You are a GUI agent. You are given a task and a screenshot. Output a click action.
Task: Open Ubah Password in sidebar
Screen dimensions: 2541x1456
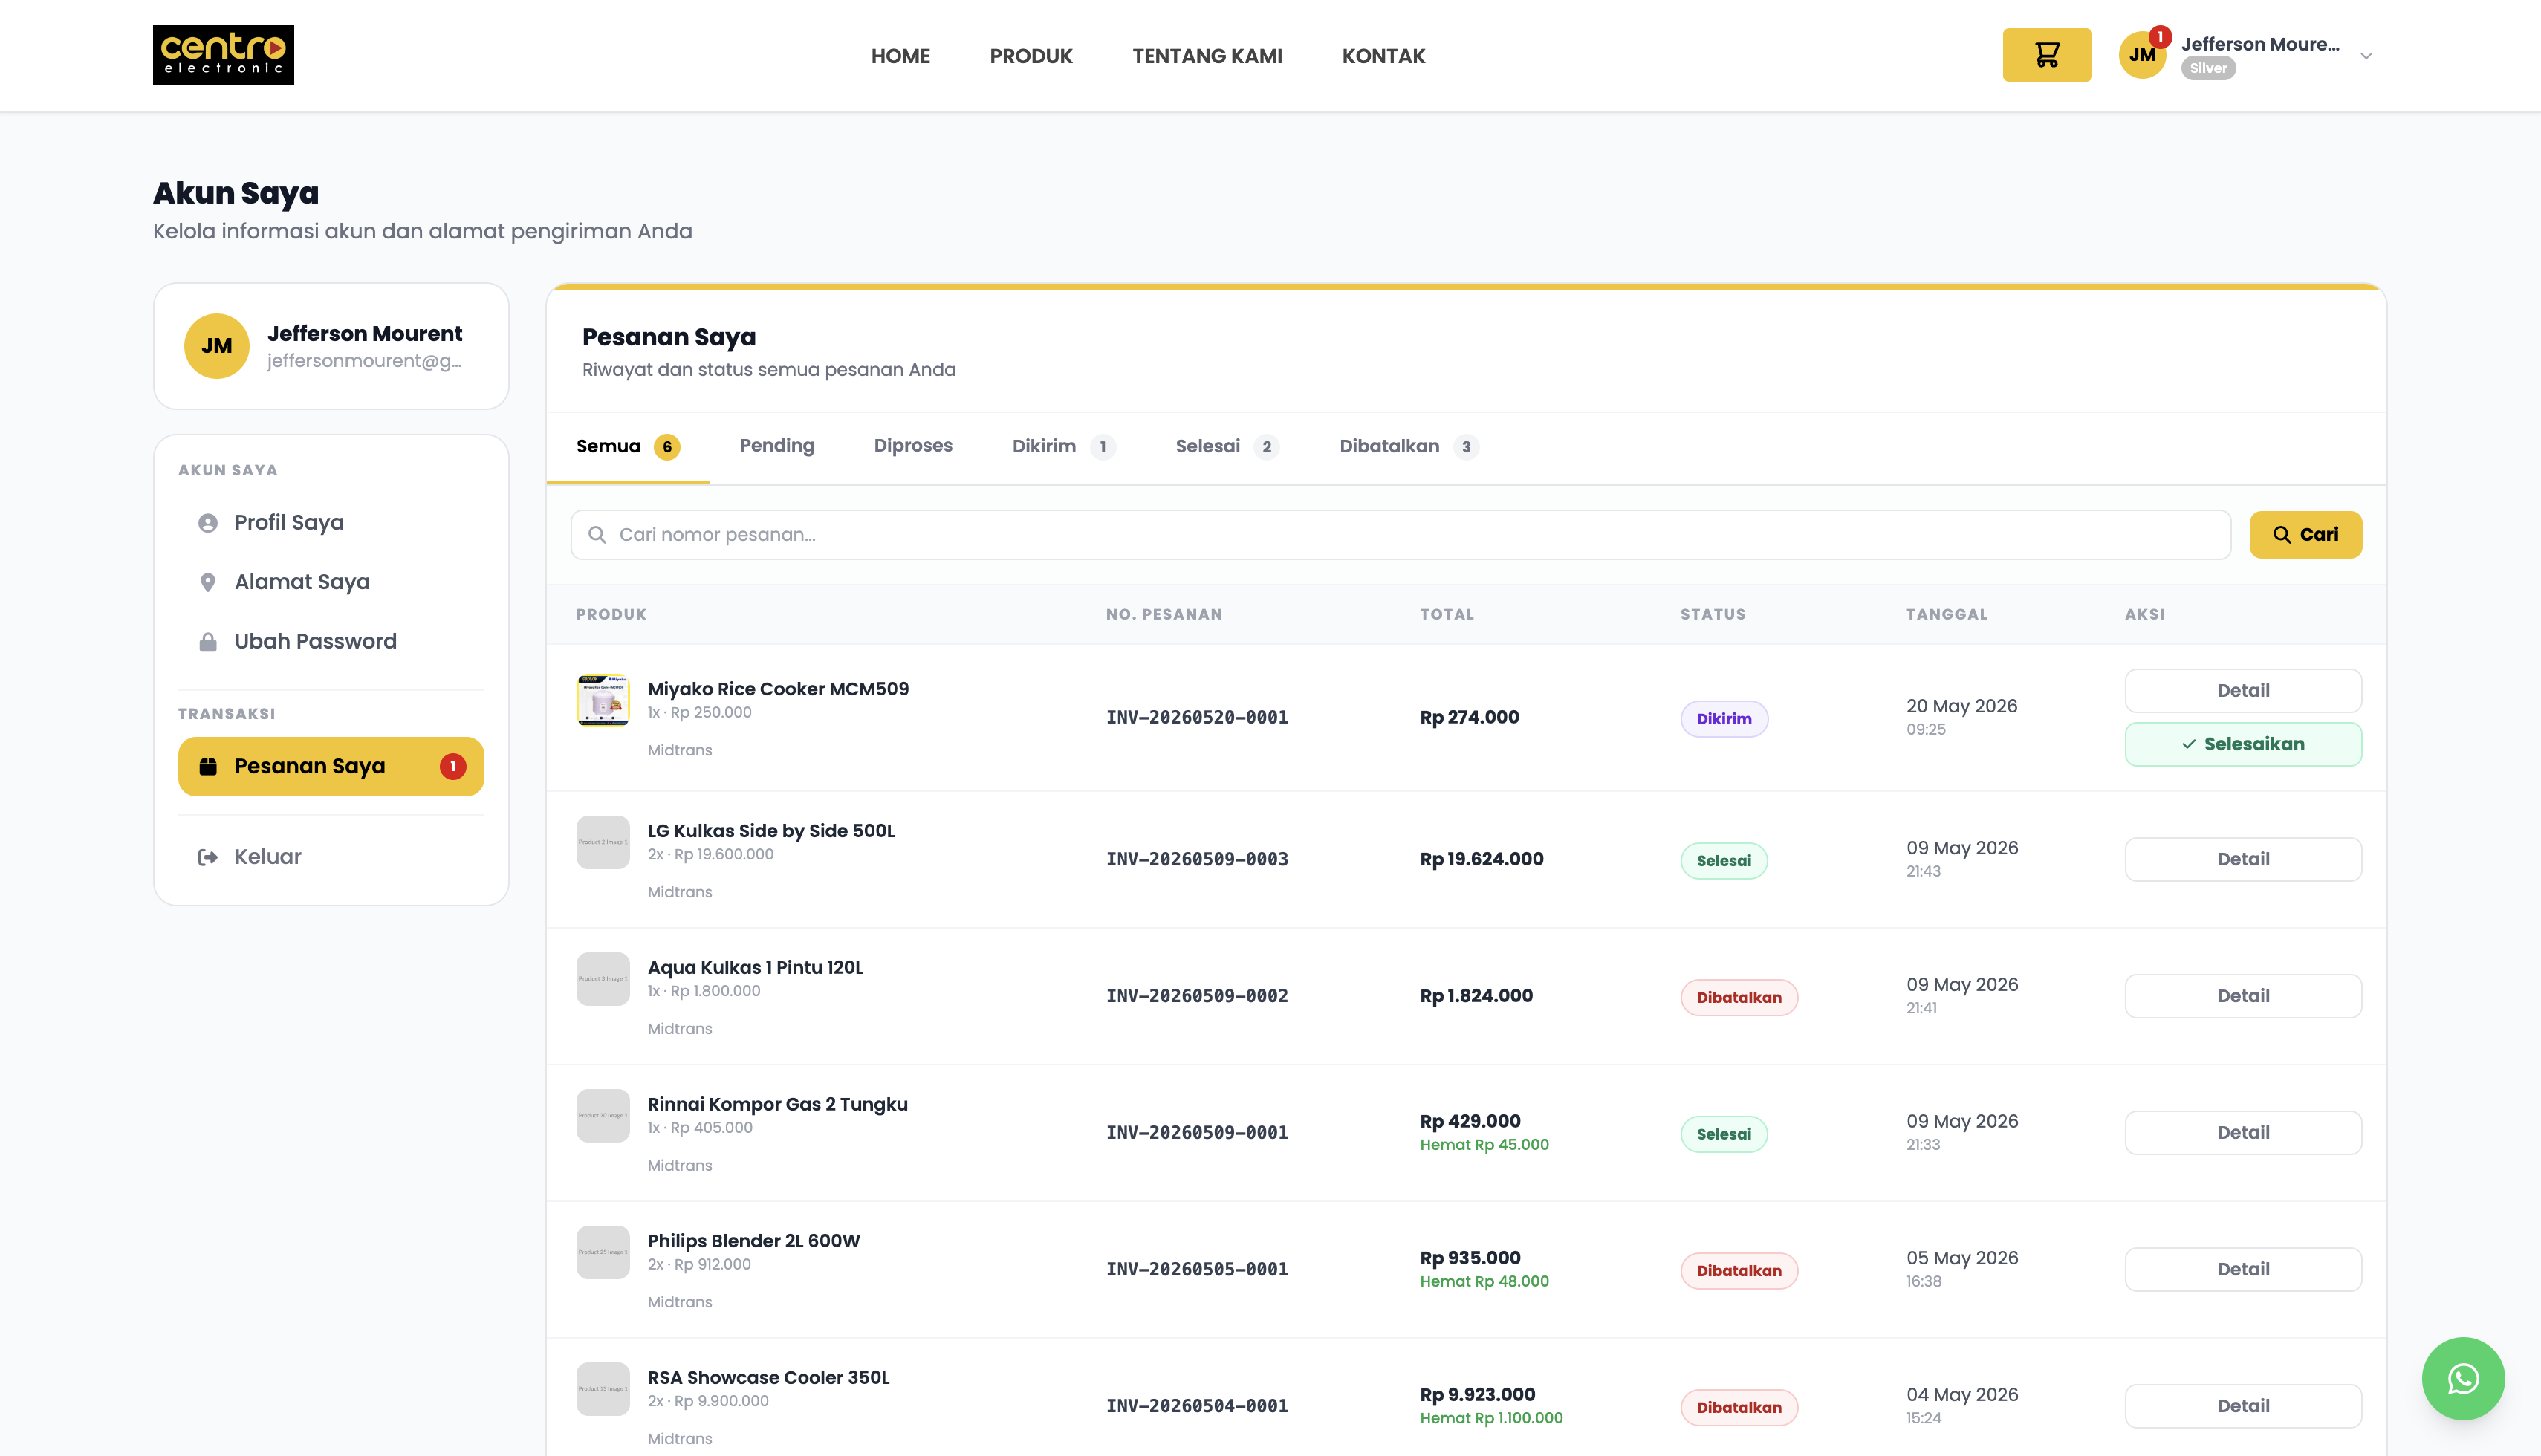click(x=331, y=642)
